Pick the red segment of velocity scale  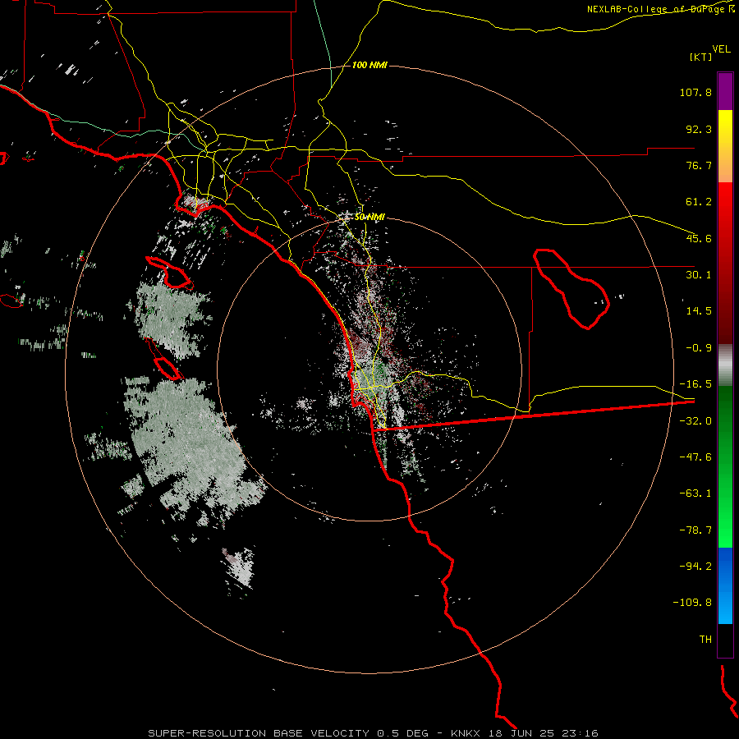pos(725,263)
